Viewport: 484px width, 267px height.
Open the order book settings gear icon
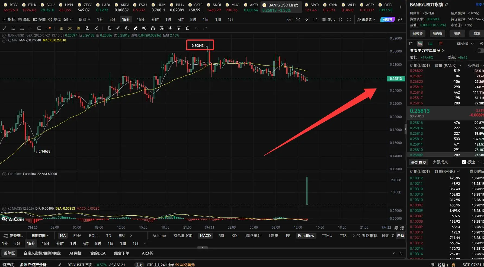coord(482,44)
